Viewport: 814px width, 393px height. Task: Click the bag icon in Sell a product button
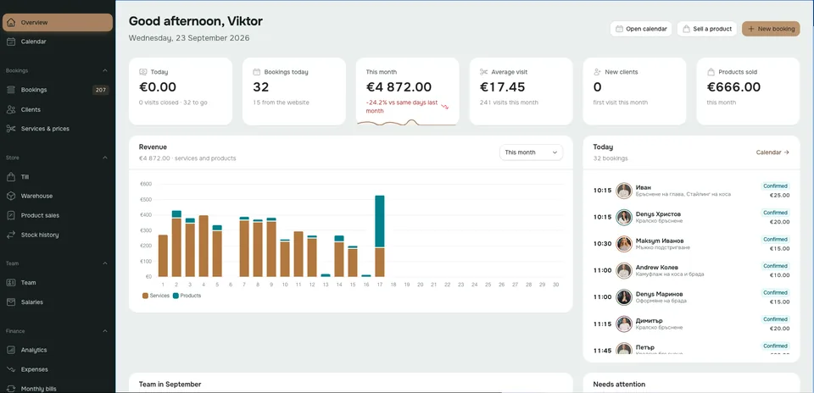click(x=686, y=29)
